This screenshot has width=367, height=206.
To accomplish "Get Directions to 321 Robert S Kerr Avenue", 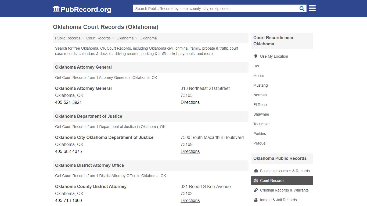I will pos(190,200).
